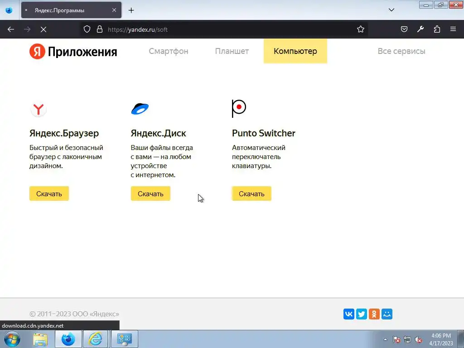Open Internet Explorer from the taskbar
The width and height of the screenshot is (464, 348).
pyautogui.click(x=96, y=339)
